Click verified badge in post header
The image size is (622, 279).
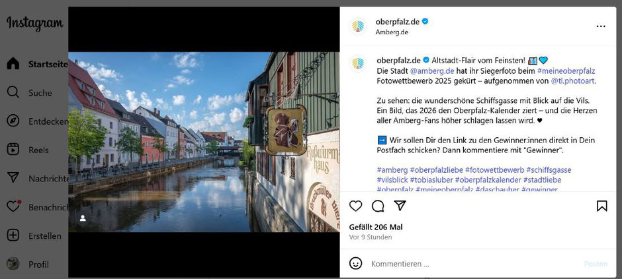click(x=425, y=22)
